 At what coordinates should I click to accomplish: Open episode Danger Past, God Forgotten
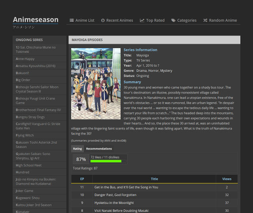(x=115, y=195)
